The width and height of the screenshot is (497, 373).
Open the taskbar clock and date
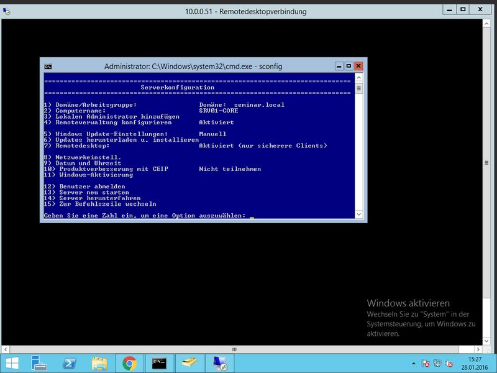tap(476, 363)
